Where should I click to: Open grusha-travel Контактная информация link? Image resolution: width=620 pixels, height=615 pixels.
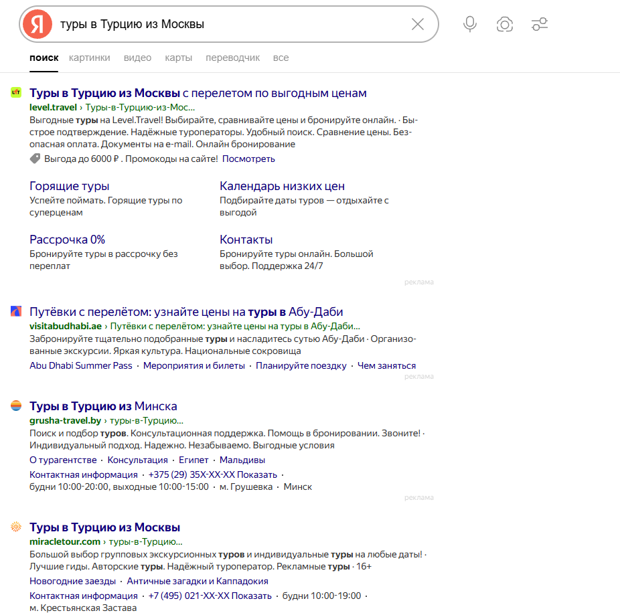click(84, 474)
